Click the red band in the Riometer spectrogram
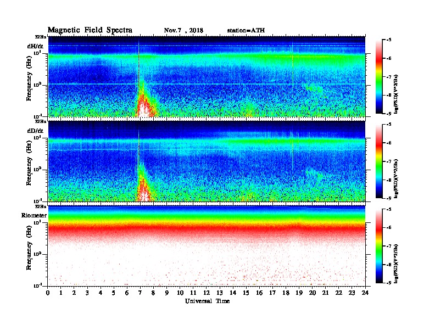The height and width of the screenshot is (336, 435). click(x=207, y=229)
